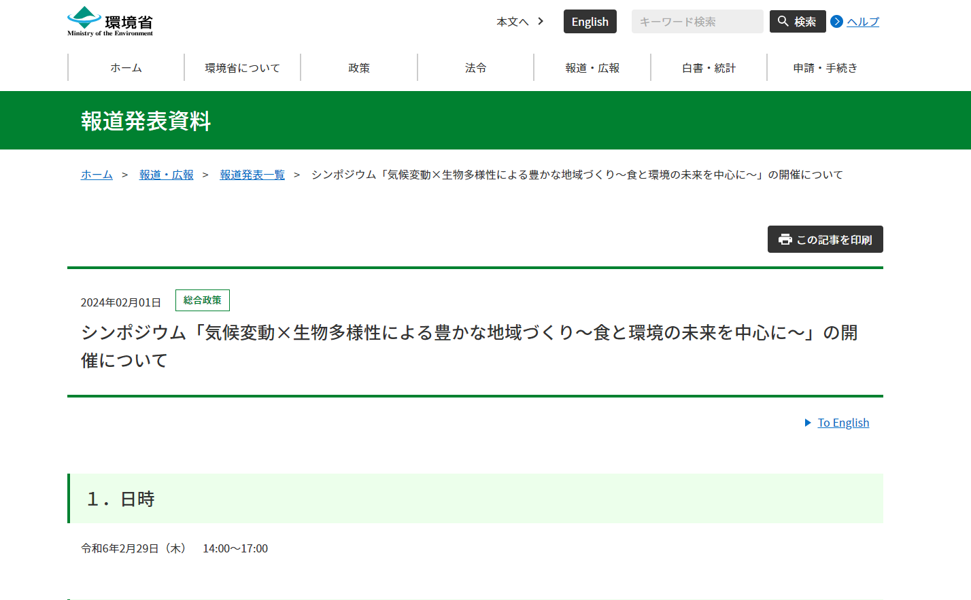This screenshot has height=600, width=971.
Task: Click the printer icon on print button
Action: coord(785,239)
